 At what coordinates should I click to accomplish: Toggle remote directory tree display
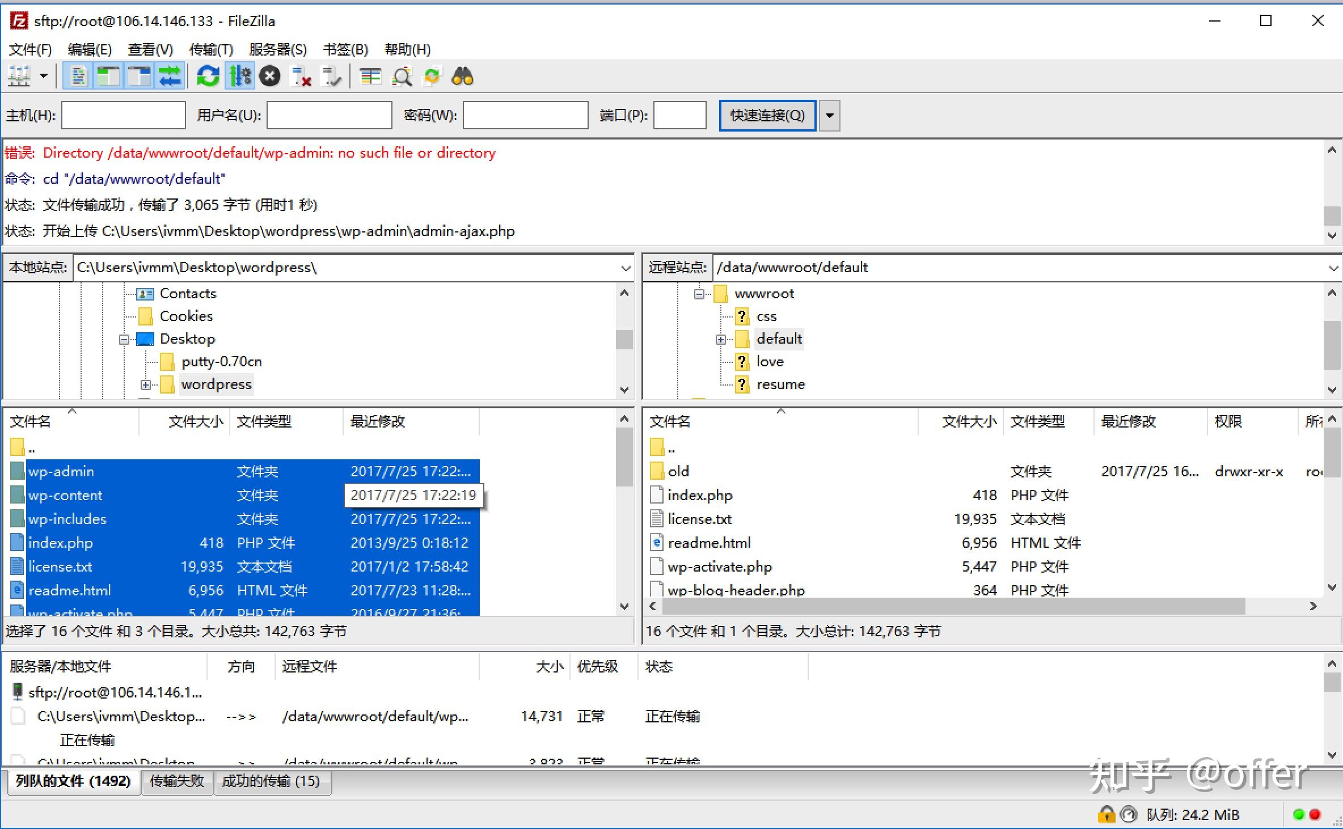pos(139,76)
